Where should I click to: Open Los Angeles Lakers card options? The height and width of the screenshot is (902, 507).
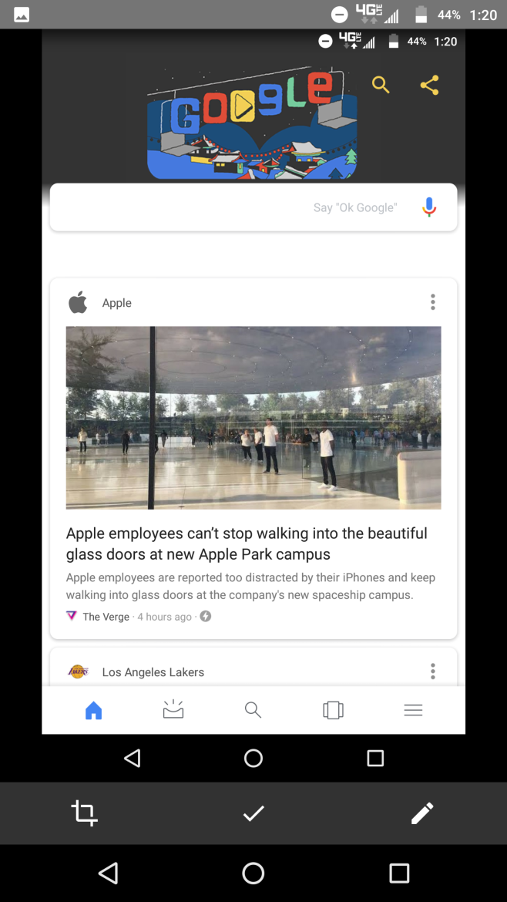433,671
